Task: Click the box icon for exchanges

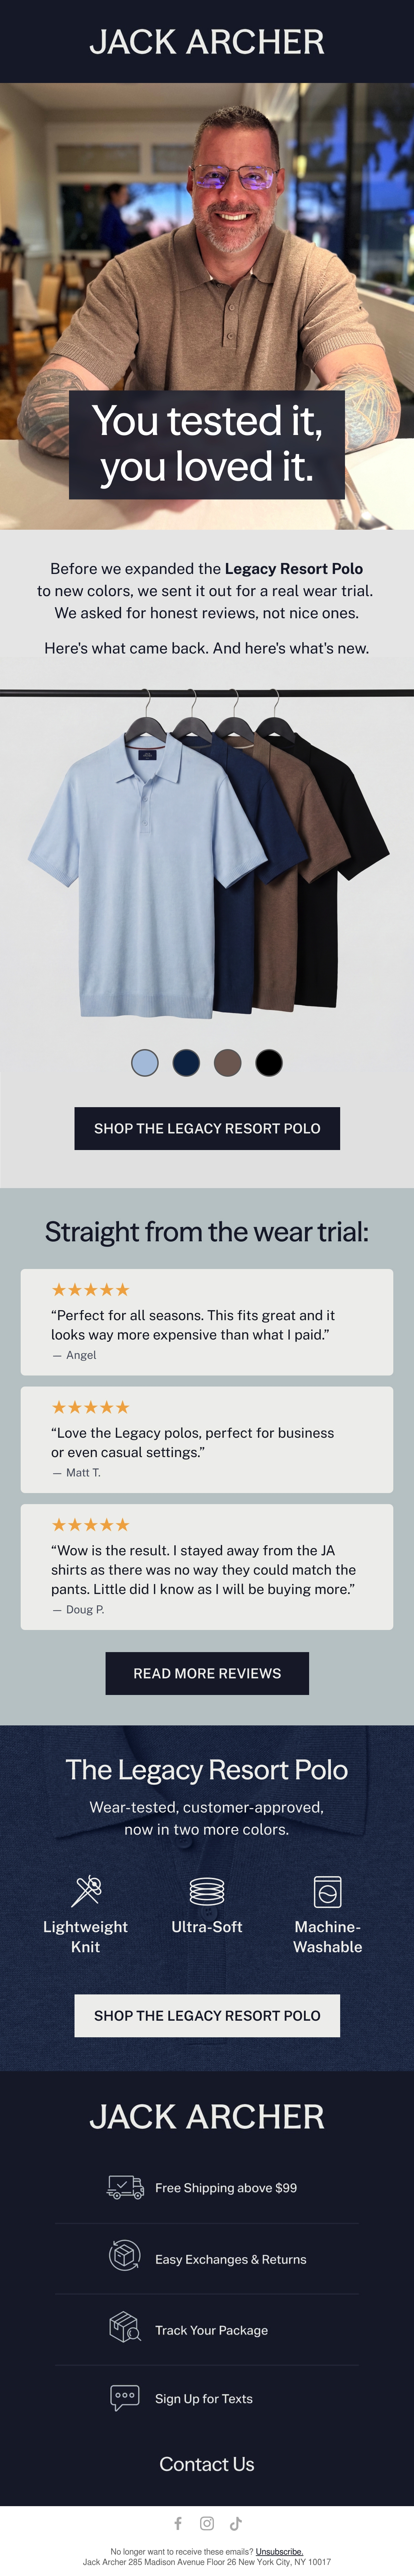Action: (125, 2256)
